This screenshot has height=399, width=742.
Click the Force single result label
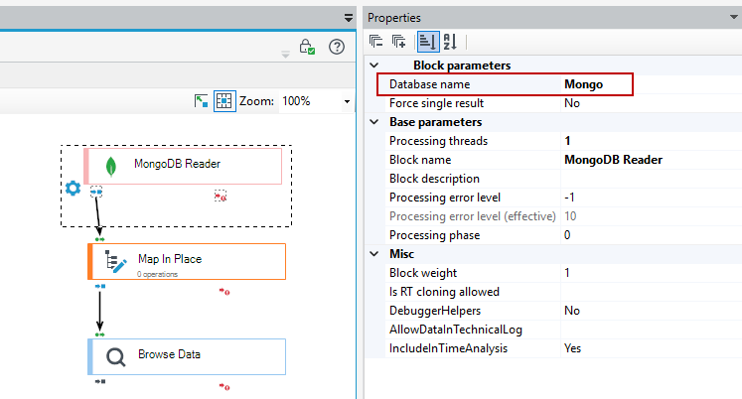(436, 103)
